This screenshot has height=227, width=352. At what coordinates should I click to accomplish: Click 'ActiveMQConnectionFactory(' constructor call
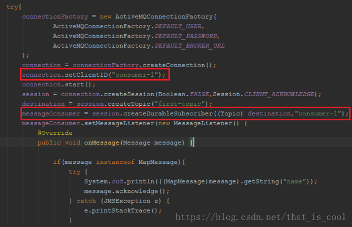[165, 17]
